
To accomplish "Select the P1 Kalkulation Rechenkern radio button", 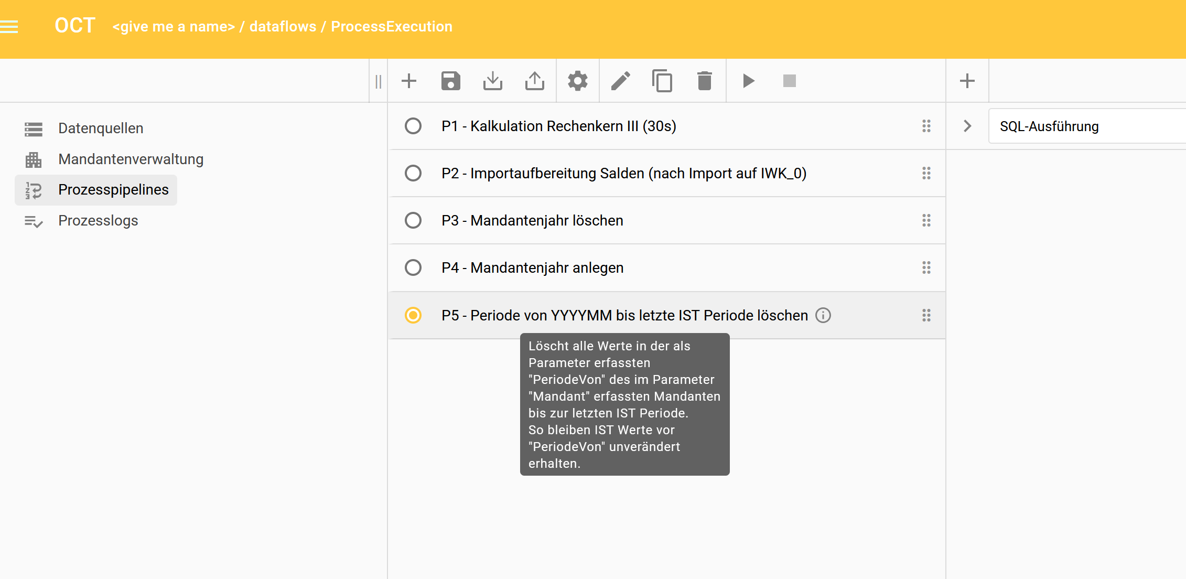I will pos(413,126).
